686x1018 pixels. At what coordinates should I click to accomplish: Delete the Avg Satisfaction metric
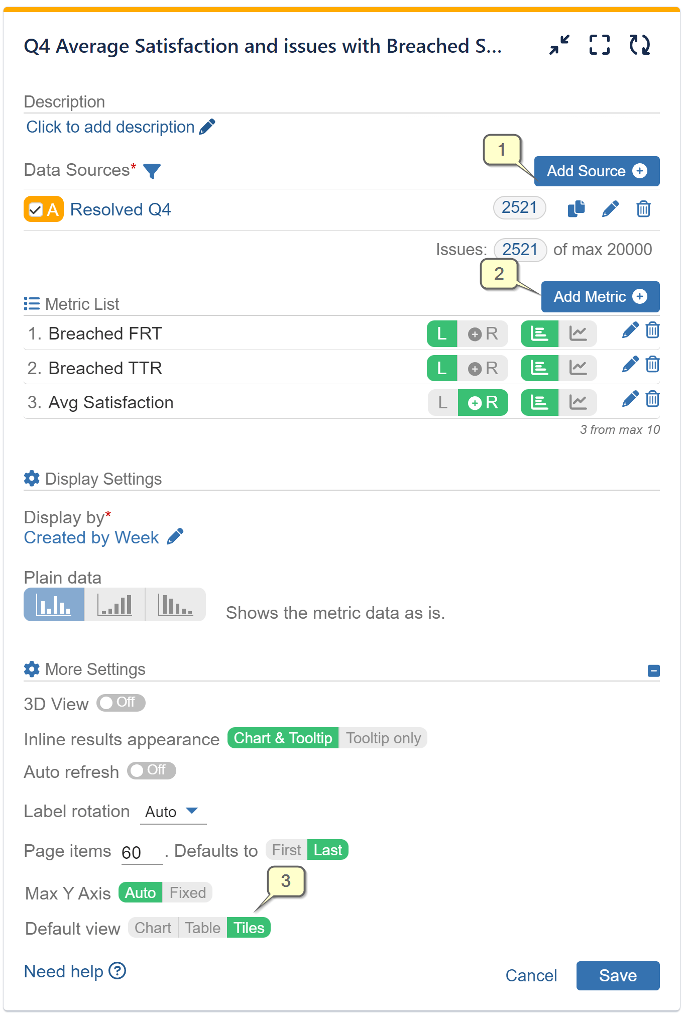click(652, 399)
